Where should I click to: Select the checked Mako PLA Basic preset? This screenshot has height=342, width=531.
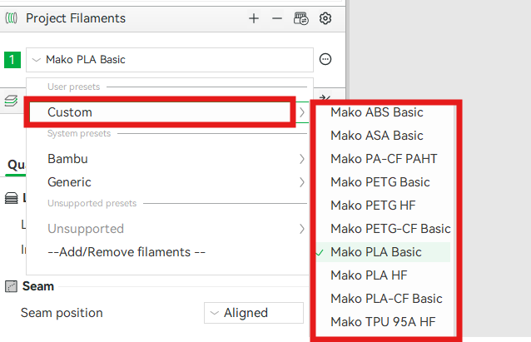tap(376, 252)
